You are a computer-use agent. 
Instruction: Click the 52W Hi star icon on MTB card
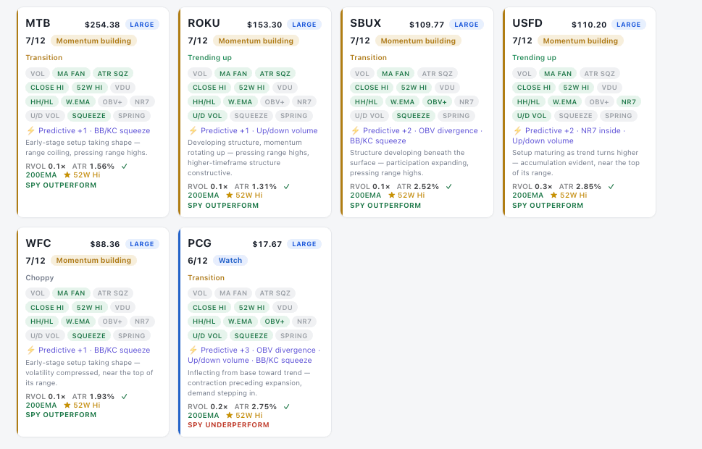[67, 175]
